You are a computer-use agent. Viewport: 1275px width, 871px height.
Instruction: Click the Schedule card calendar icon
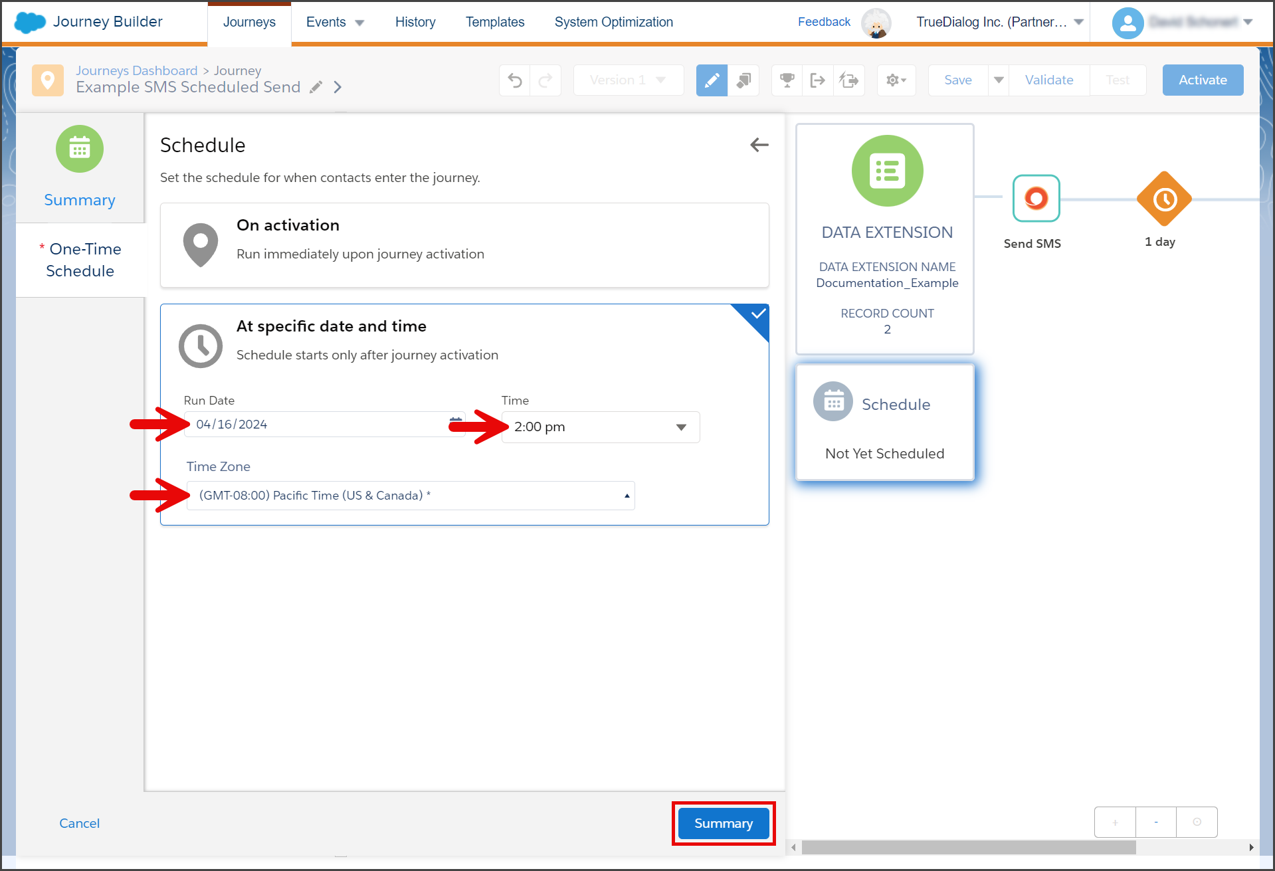tap(833, 401)
